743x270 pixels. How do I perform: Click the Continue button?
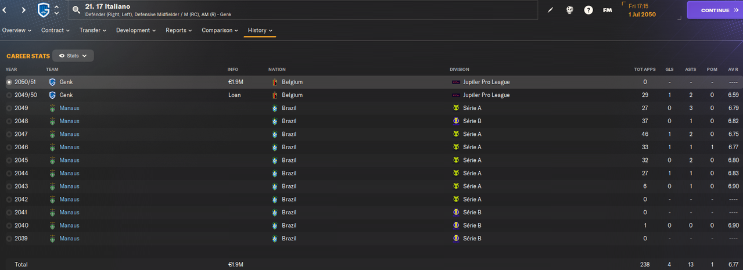[715, 10]
